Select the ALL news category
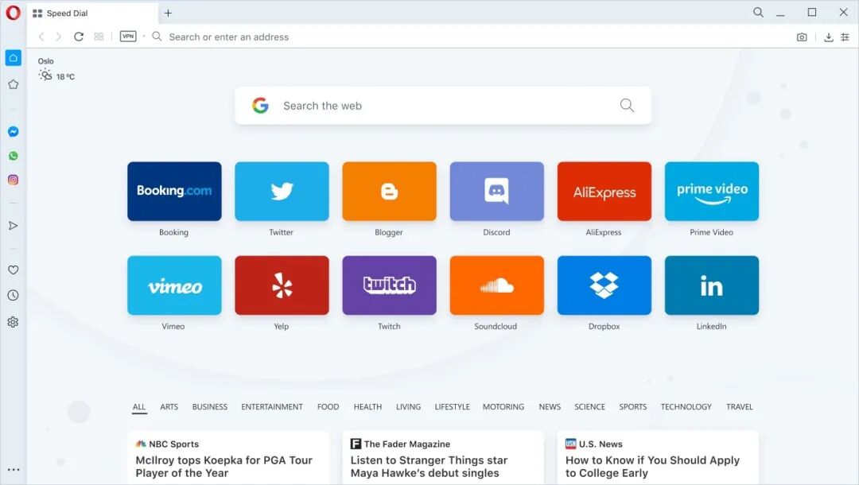 coord(139,407)
